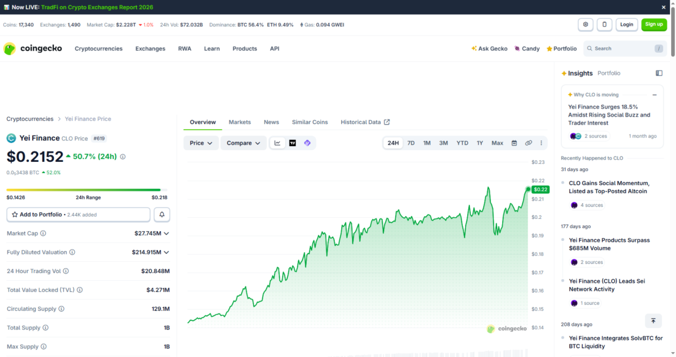Open the Candy rewards link

527,48
